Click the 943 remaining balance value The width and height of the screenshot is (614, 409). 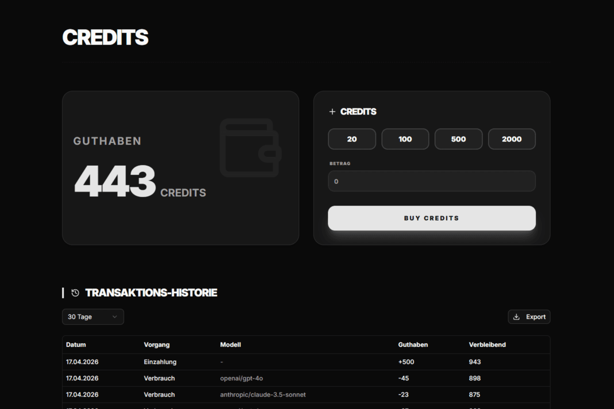pyautogui.click(x=475, y=362)
